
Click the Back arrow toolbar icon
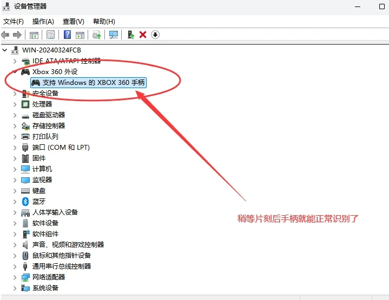(5, 35)
